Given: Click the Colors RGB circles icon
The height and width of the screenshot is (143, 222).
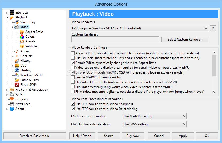Looking at the screenshot, I should [x=22, y=37].
